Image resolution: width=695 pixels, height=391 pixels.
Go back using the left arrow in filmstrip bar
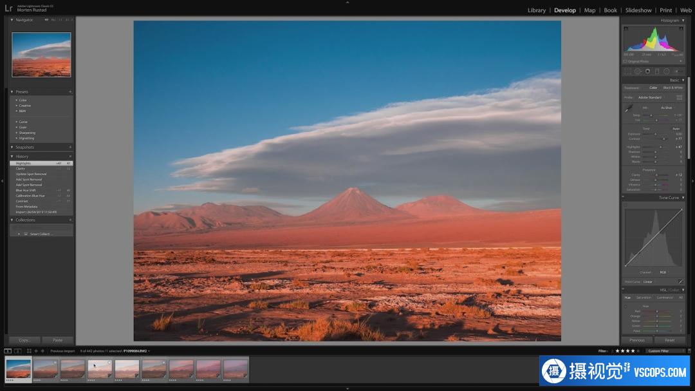pos(36,351)
